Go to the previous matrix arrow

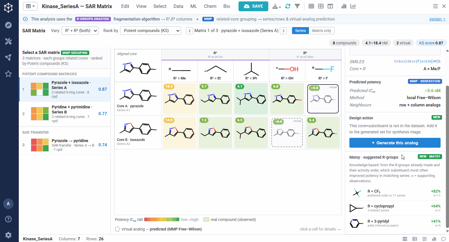tap(190, 31)
